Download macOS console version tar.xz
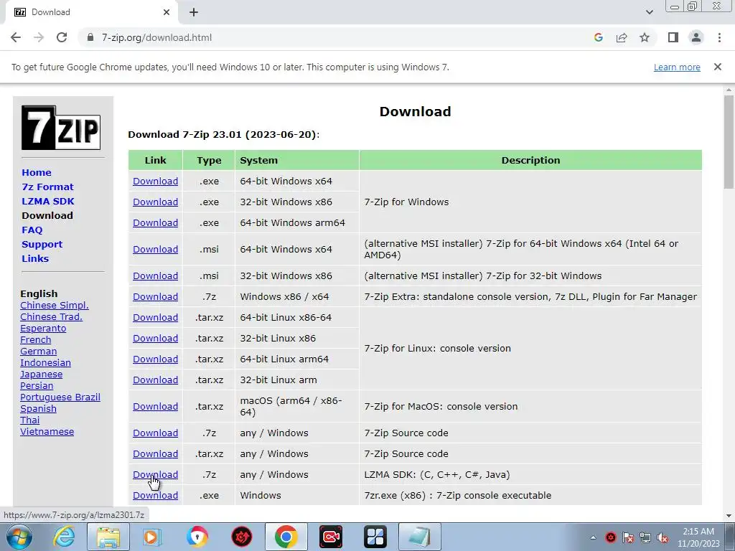 [x=155, y=407]
